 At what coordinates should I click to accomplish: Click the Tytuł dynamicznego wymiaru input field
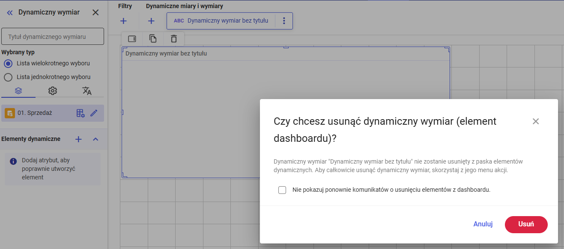pos(53,37)
